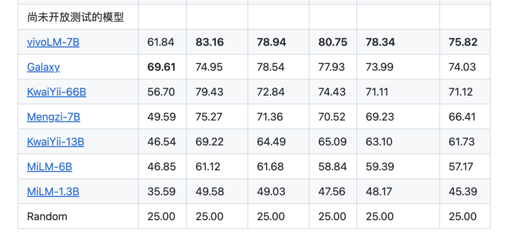Select the 46.54 cell for KwaiYii-13B
This screenshot has width=522, height=239.
(161, 142)
